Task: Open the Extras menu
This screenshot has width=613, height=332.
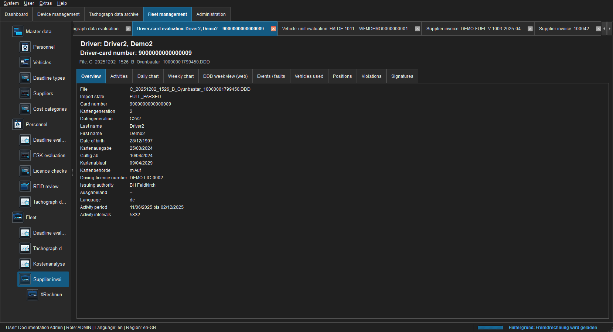Action: click(45, 3)
